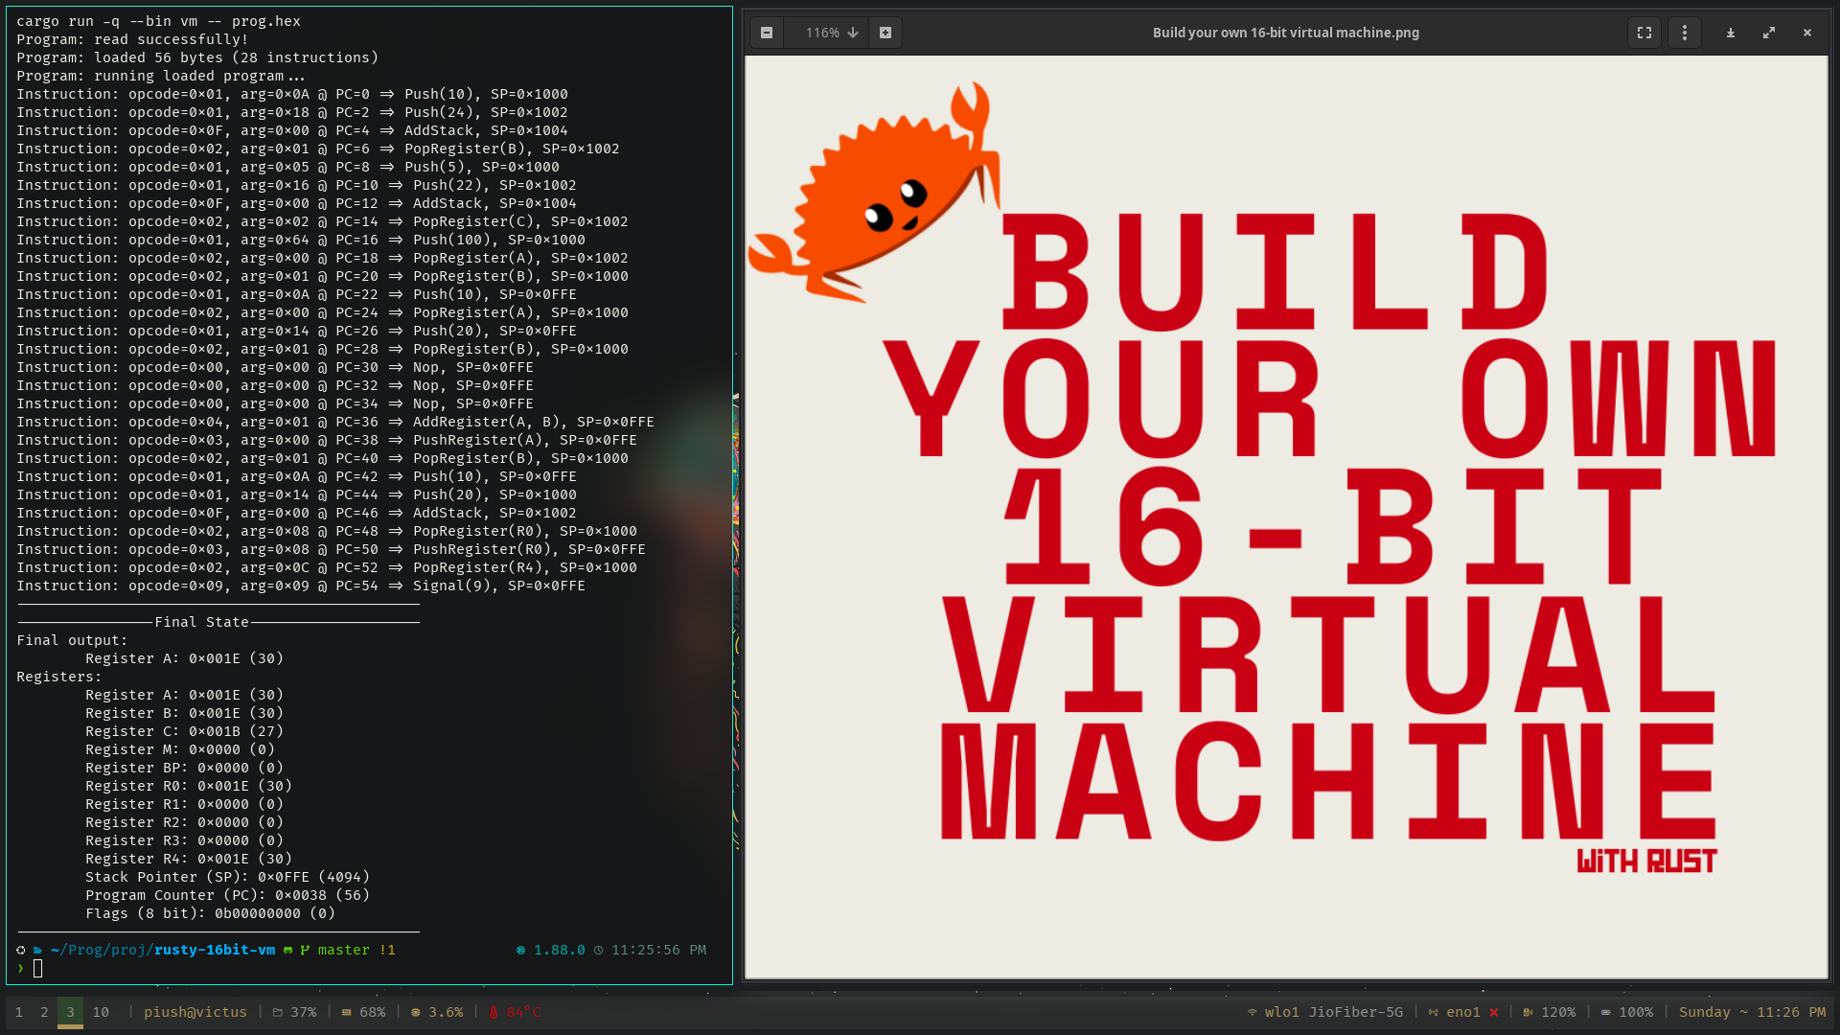Click the memory 68% indicator

pyautogui.click(x=363, y=1012)
